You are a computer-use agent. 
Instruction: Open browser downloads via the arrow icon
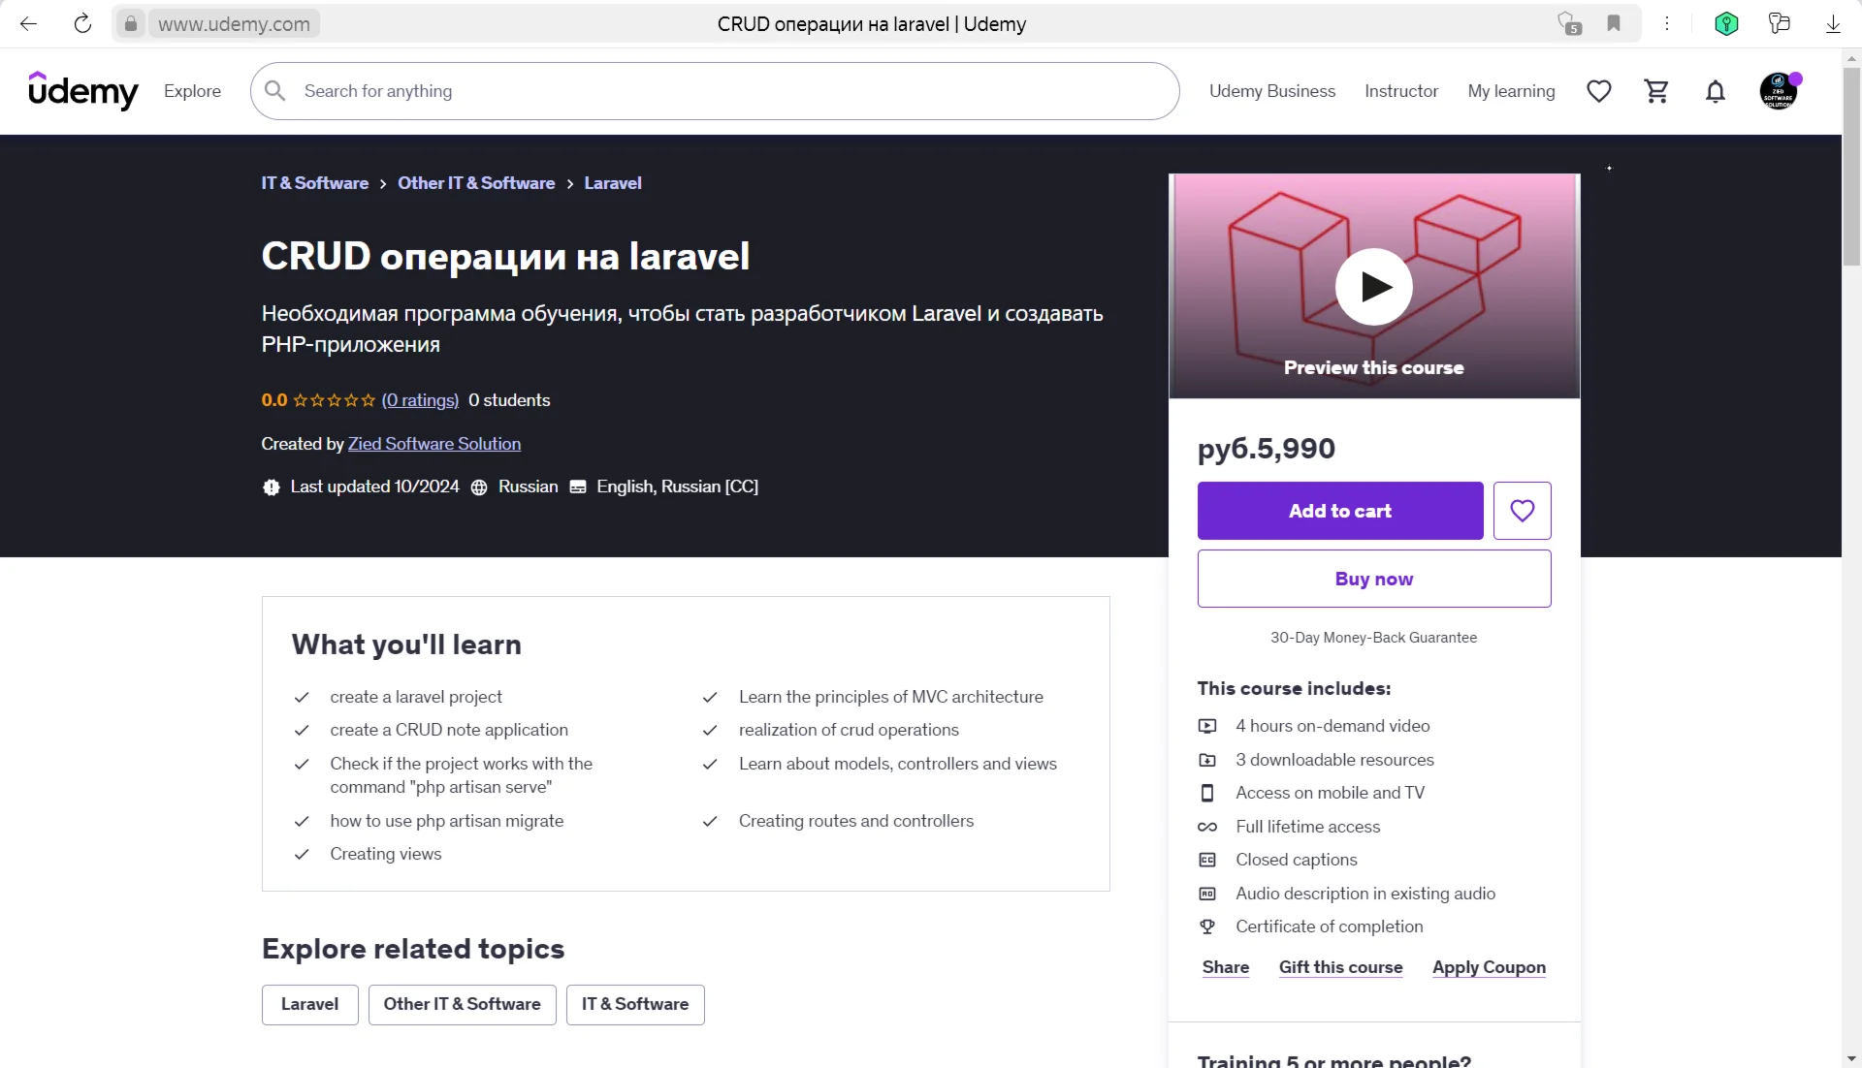click(x=1832, y=23)
